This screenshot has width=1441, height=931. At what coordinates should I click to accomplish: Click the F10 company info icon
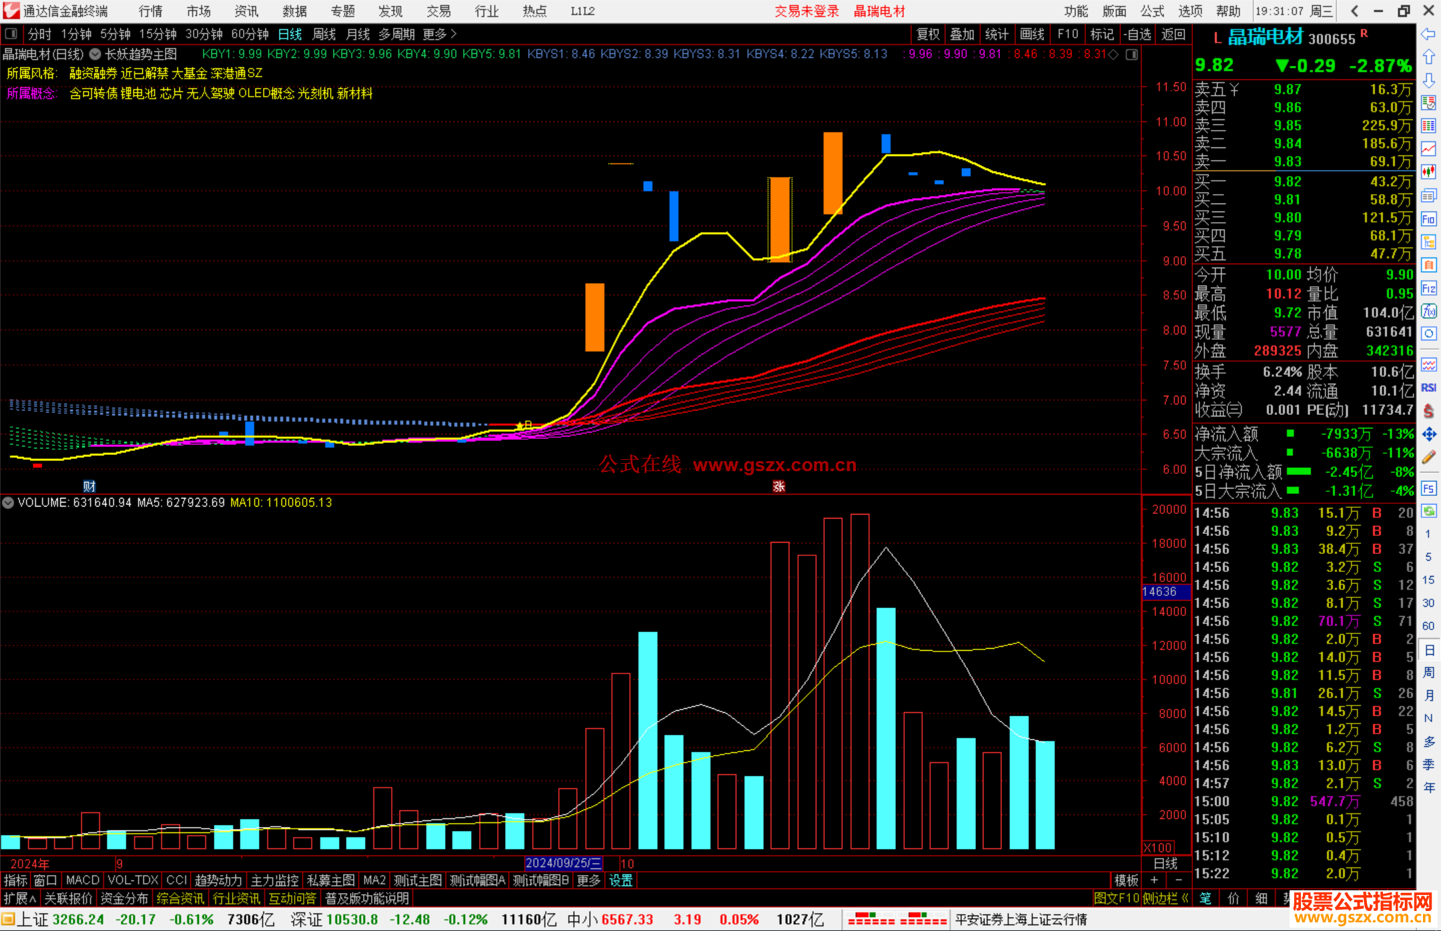pos(1428,219)
